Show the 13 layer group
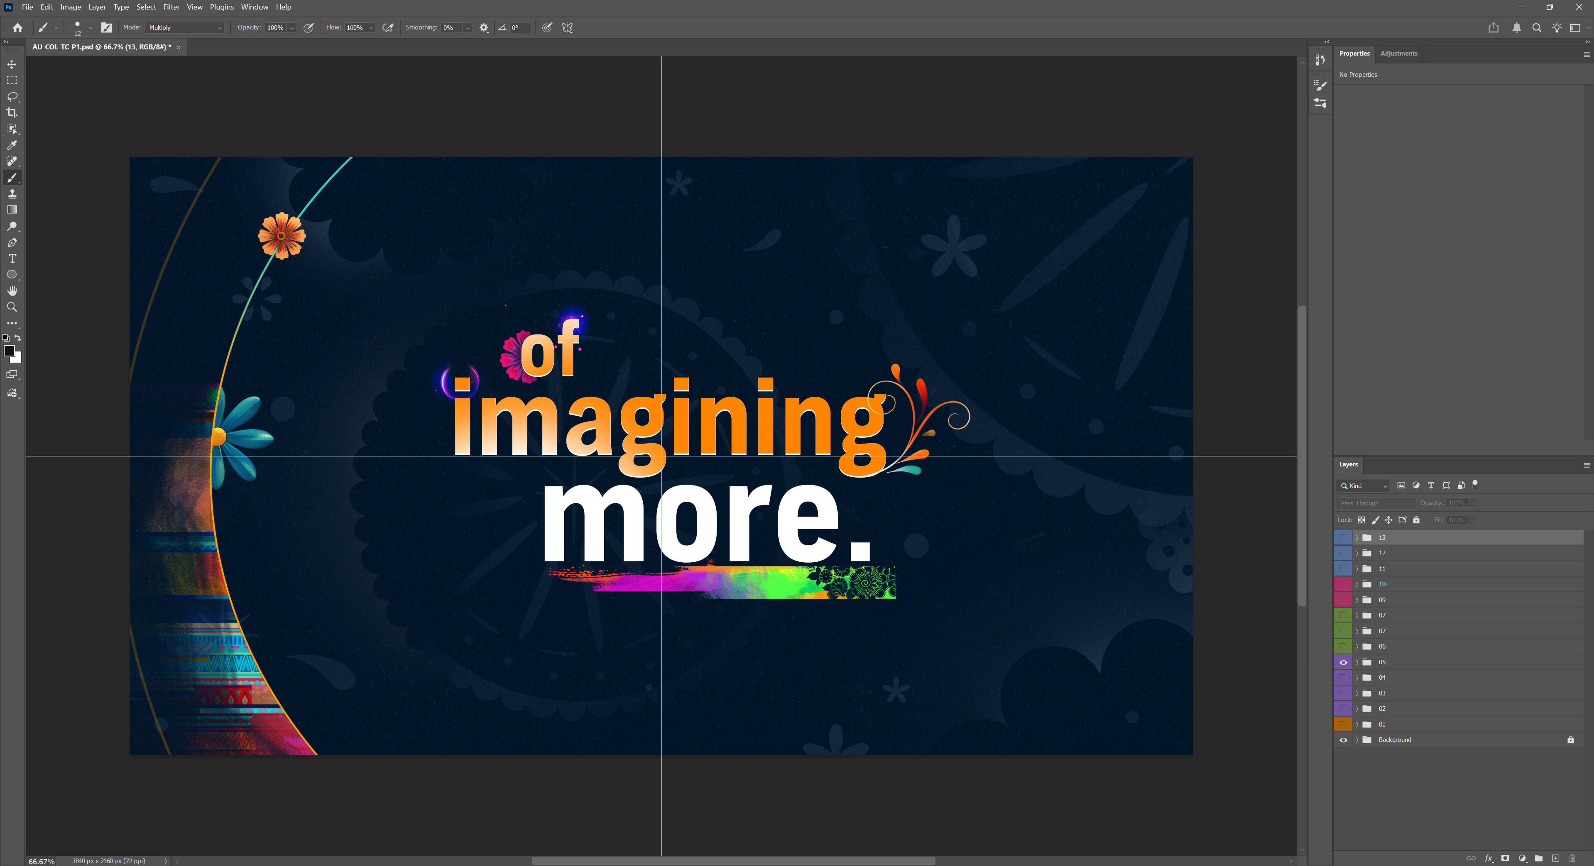The width and height of the screenshot is (1594, 866). pos(1343,537)
